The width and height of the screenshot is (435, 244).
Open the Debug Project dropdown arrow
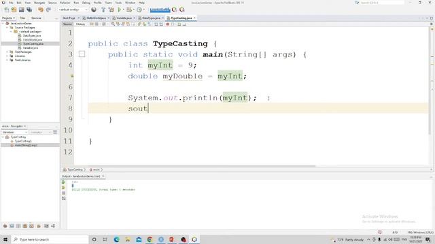(x=133, y=9)
